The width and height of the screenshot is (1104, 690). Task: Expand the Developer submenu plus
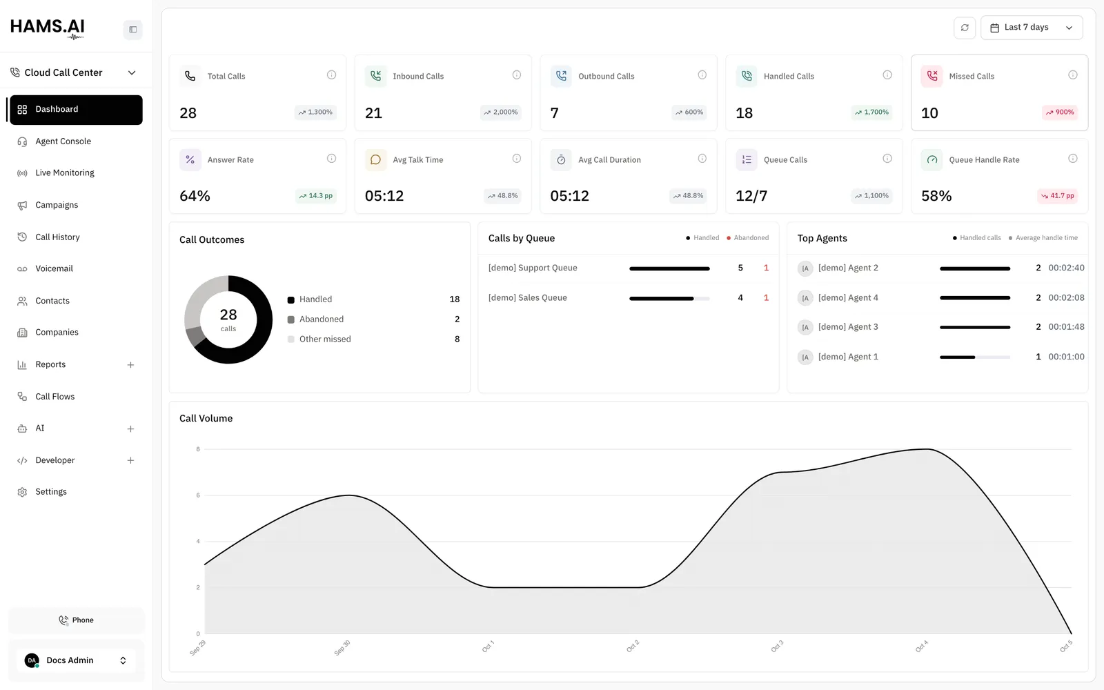(x=130, y=460)
